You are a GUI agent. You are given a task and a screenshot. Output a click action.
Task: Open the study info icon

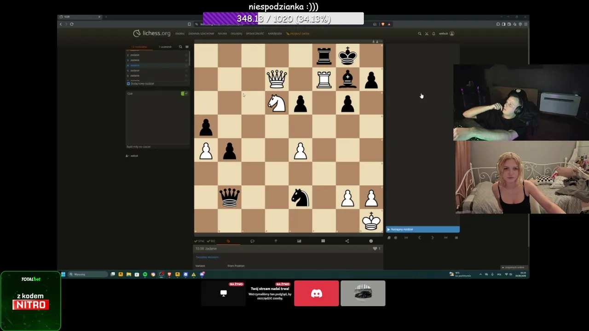pyautogui.click(x=371, y=241)
